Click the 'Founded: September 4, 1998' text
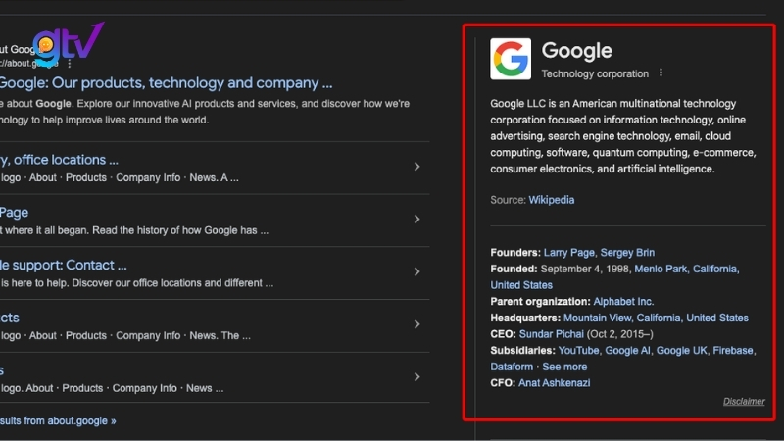 [x=560, y=269]
